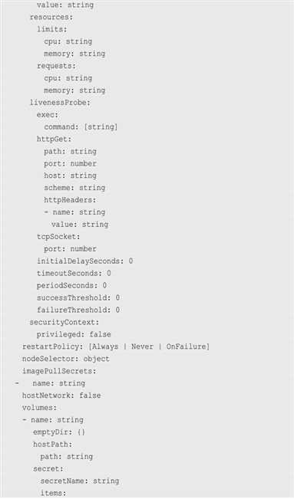
Task: Click the nodeSelector: object line
Action: [66, 359]
